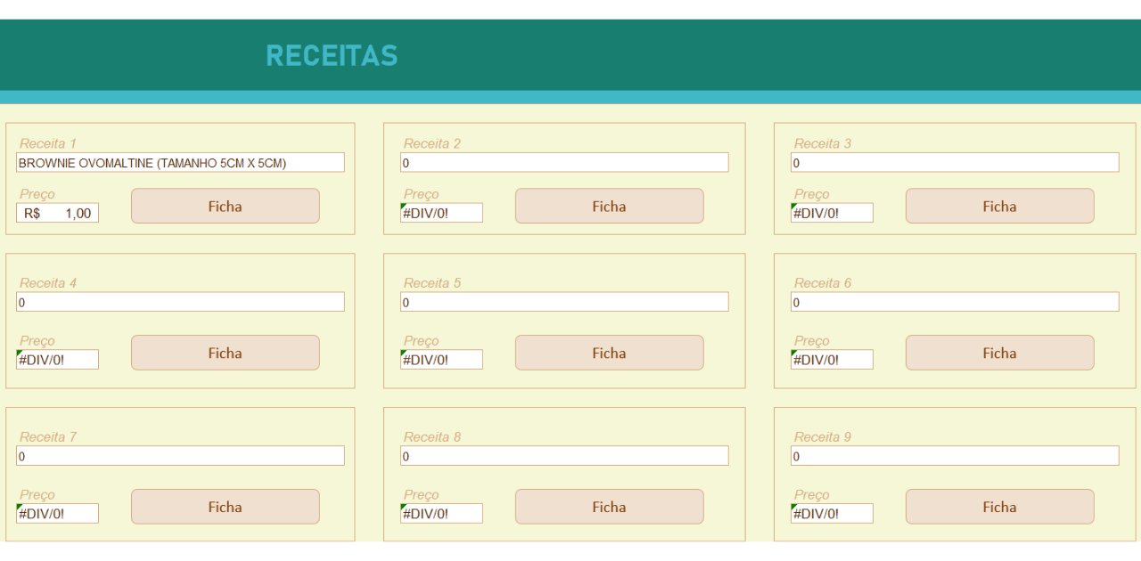Click the Receita 4 name field
Screen dimensions: 1141x561
click(180, 303)
